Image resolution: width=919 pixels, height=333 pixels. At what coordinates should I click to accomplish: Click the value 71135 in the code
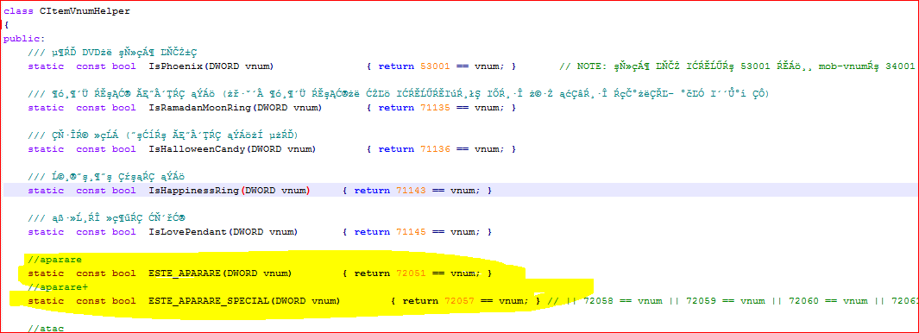436,107
